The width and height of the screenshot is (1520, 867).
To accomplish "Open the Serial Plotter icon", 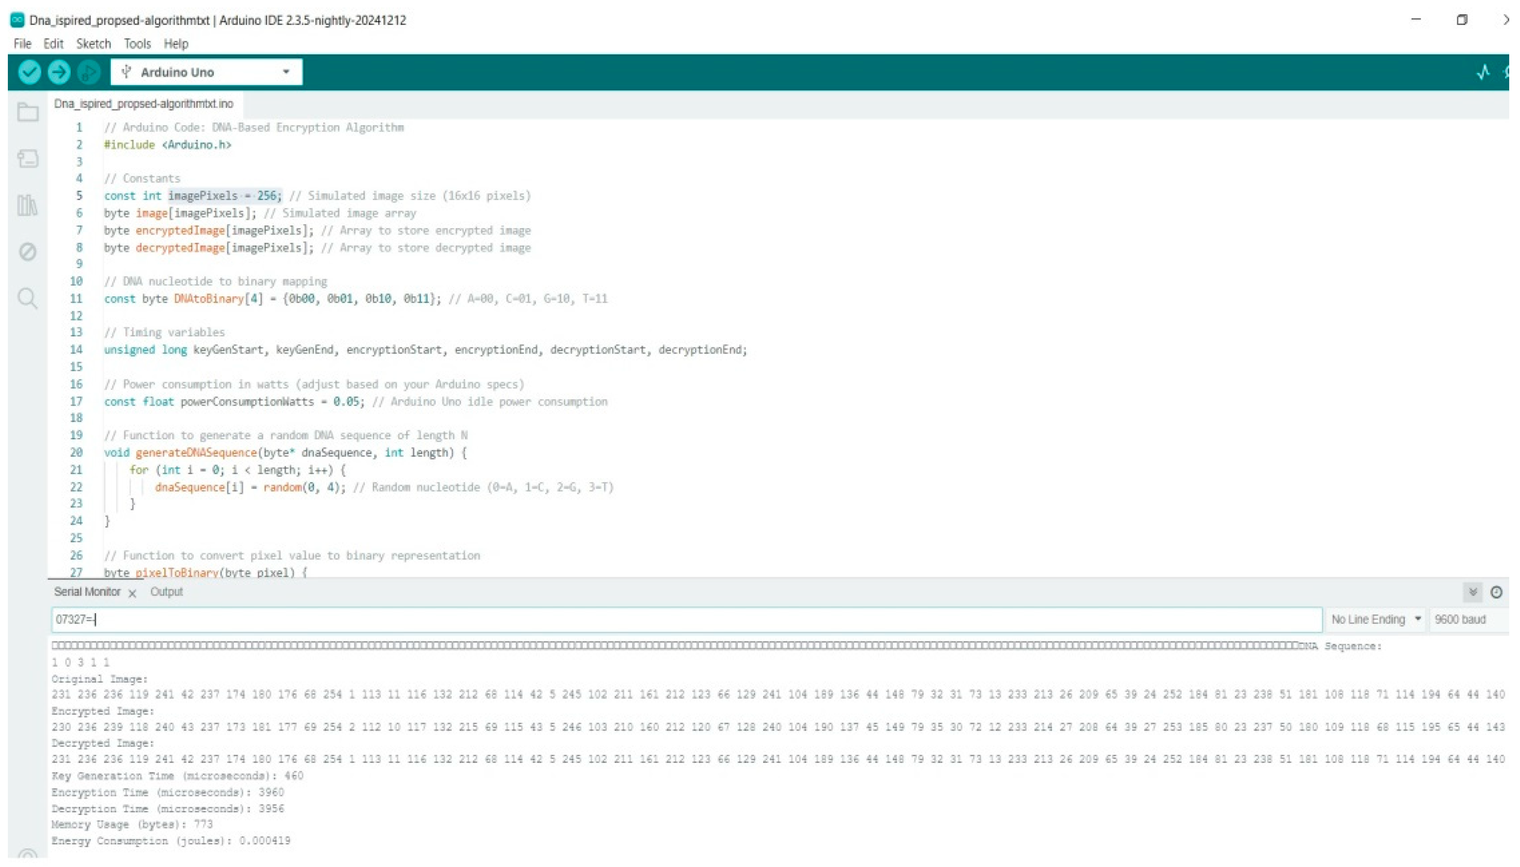I will tap(1483, 72).
